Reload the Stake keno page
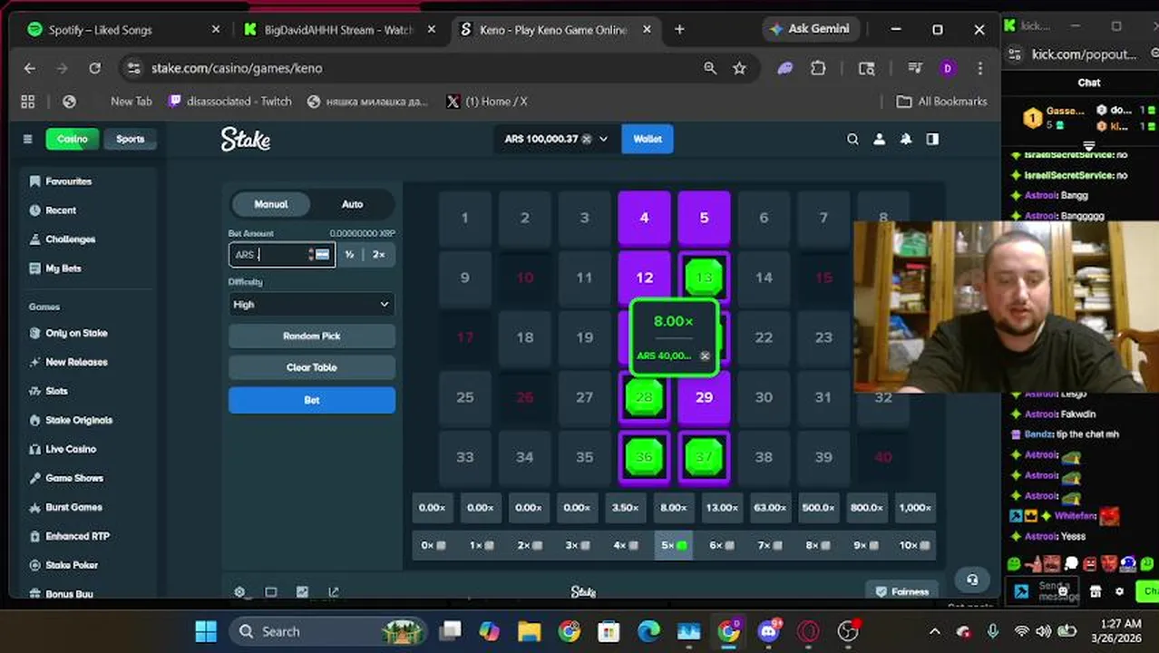This screenshot has height=653, width=1159. 94,68
